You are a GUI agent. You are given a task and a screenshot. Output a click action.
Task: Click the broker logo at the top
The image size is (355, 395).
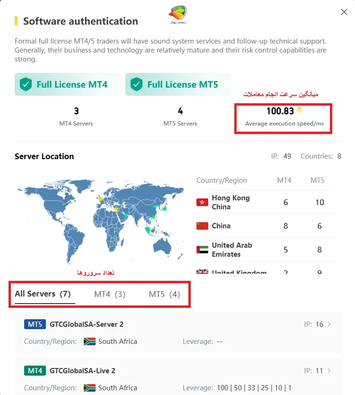(x=176, y=13)
